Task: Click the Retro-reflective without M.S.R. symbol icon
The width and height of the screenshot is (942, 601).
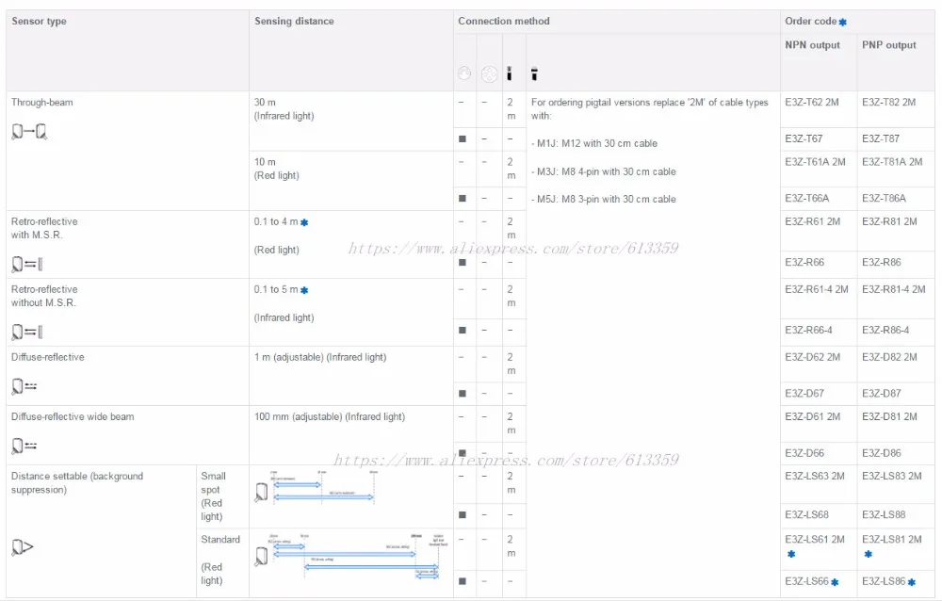Action: click(27, 332)
